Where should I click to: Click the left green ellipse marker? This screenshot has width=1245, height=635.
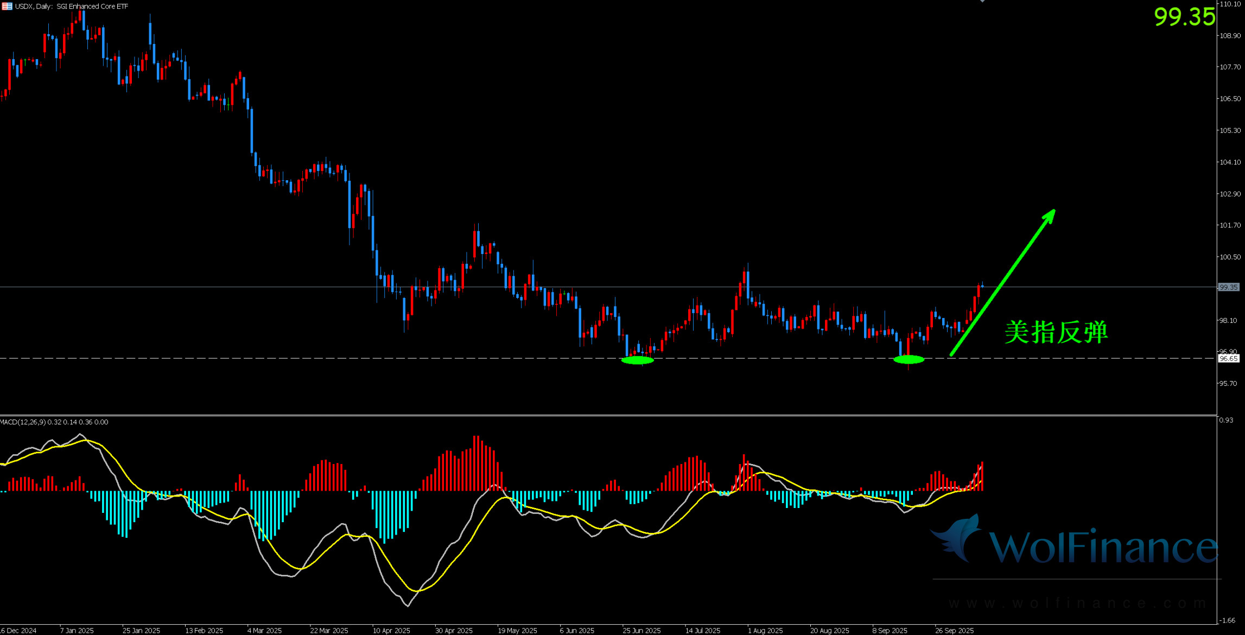click(x=637, y=360)
